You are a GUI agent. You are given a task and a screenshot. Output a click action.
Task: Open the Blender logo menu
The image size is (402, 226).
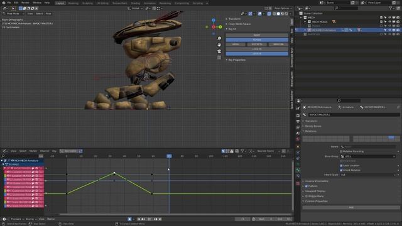(x=3, y=3)
